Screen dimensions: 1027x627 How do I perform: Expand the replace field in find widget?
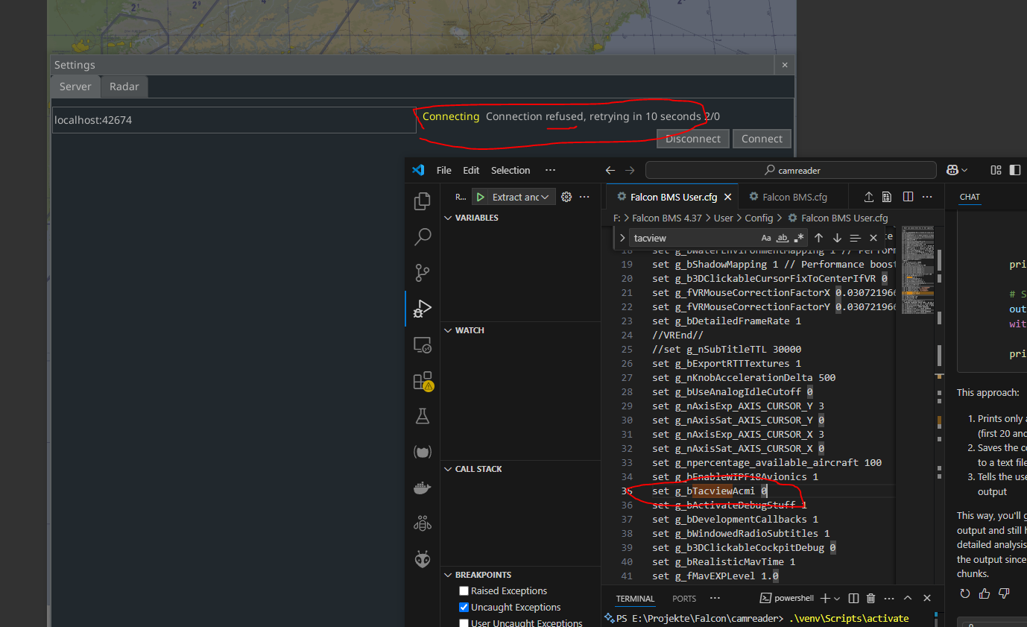tap(622, 238)
